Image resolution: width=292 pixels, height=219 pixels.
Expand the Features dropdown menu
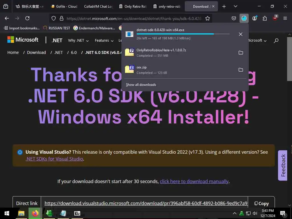point(104,40)
